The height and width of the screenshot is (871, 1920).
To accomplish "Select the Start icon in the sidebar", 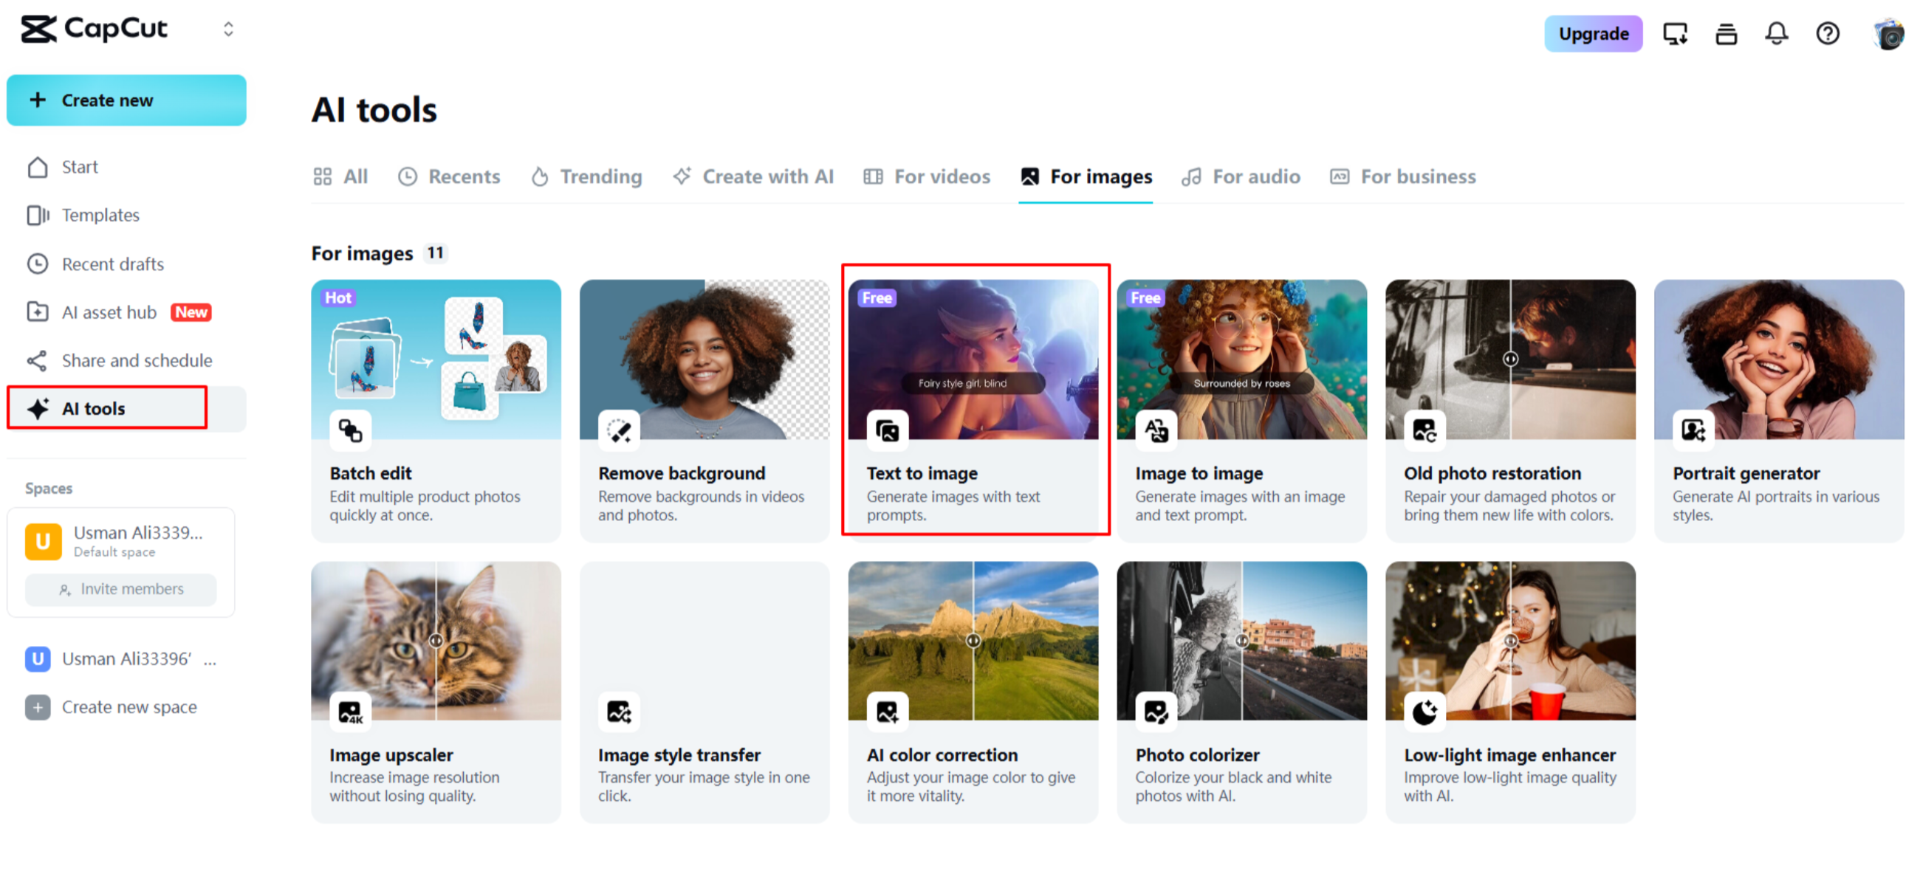I will (x=38, y=167).
